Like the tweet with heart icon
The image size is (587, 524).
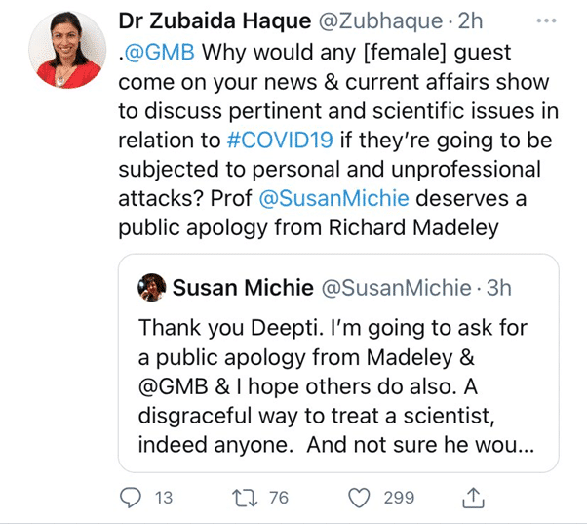coord(360,498)
